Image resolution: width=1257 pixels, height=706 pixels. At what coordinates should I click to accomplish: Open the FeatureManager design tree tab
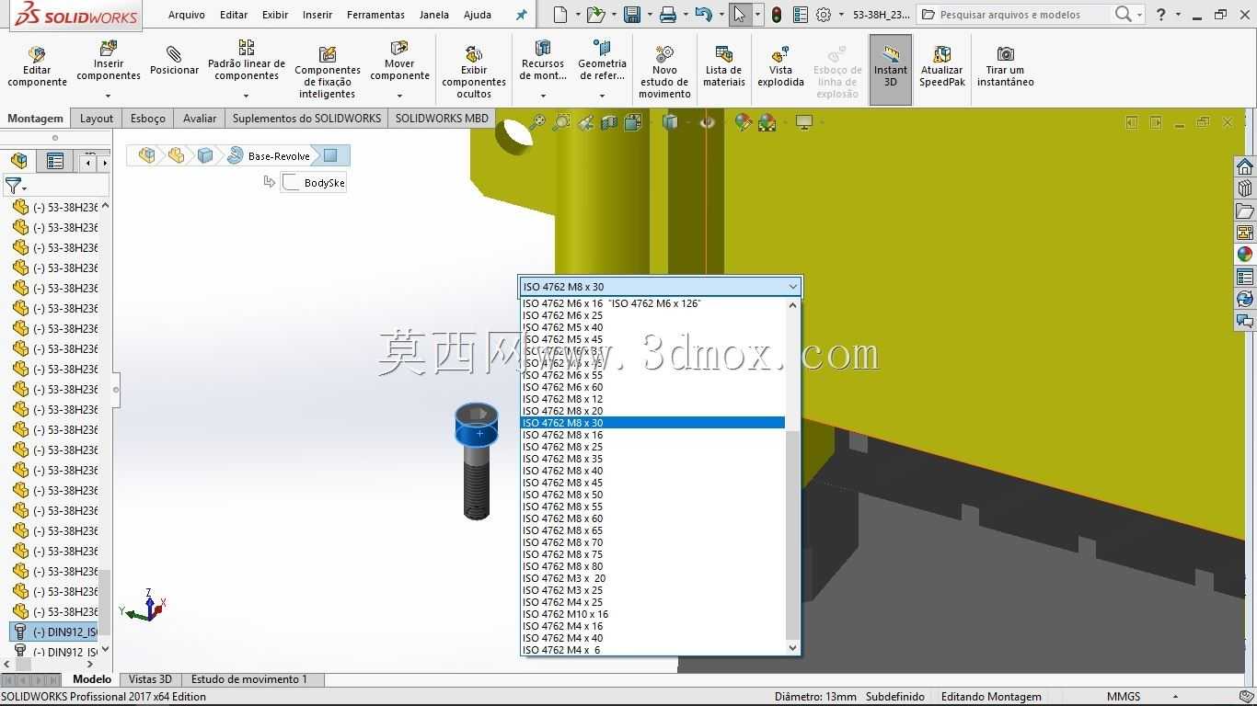pos(19,162)
